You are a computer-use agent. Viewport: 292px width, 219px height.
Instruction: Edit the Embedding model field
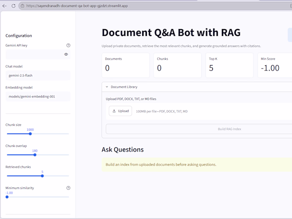[38, 96]
